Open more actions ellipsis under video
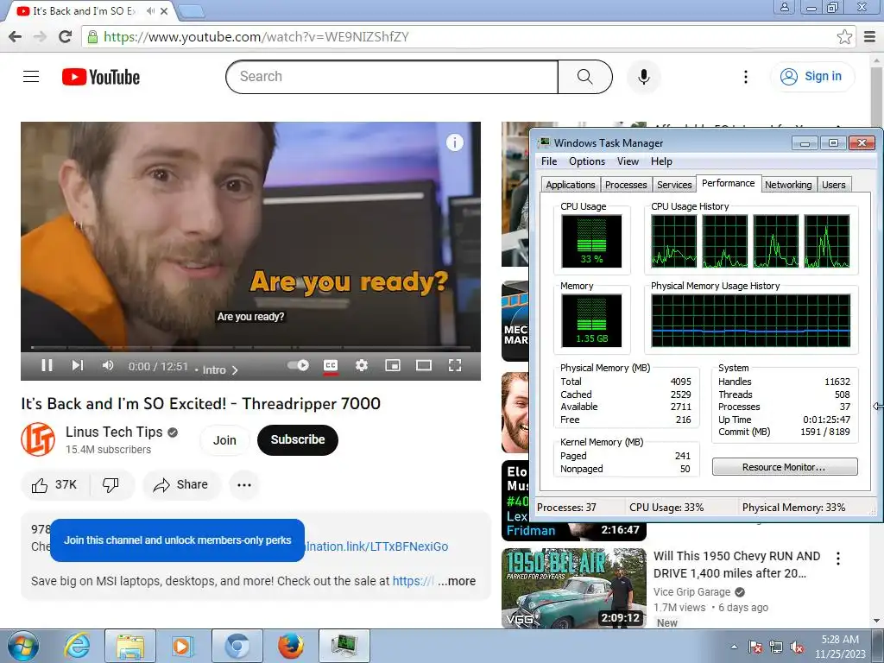The image size is (884, 663). (244, 485)
